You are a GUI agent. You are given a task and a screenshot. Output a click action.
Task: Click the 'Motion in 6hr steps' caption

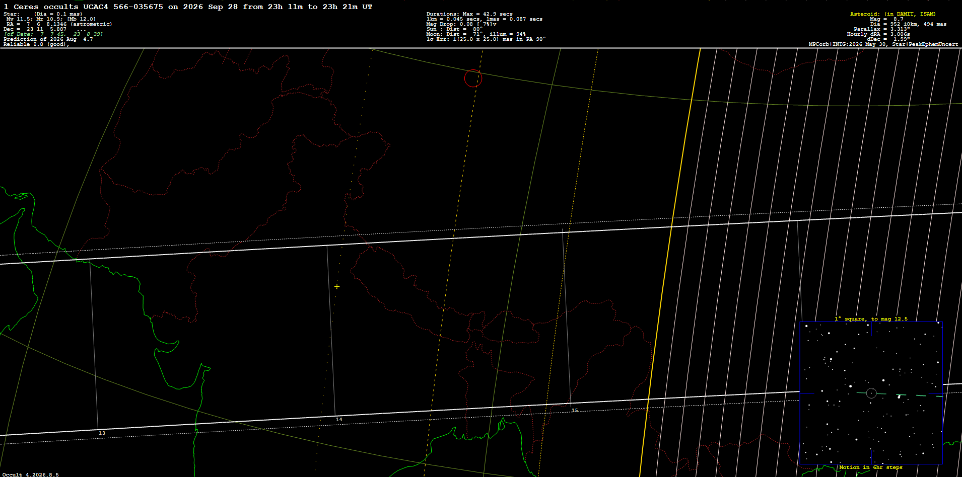pos(871,467)
